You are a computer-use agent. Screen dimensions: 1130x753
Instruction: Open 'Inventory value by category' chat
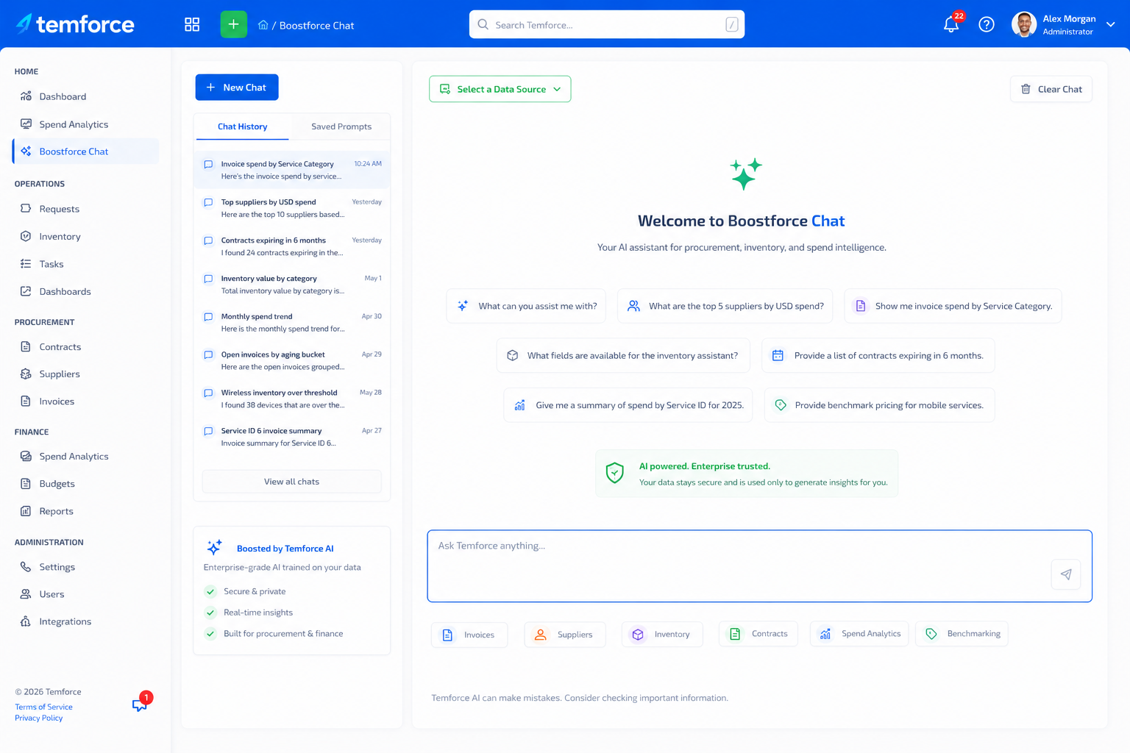point(292,285)
